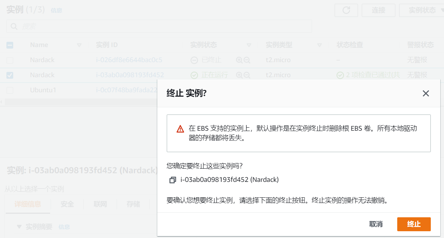The image size is (444, 238).
Task: Click zoom-in magnifier next to 正在运行 status
Action: click(239, 75)
